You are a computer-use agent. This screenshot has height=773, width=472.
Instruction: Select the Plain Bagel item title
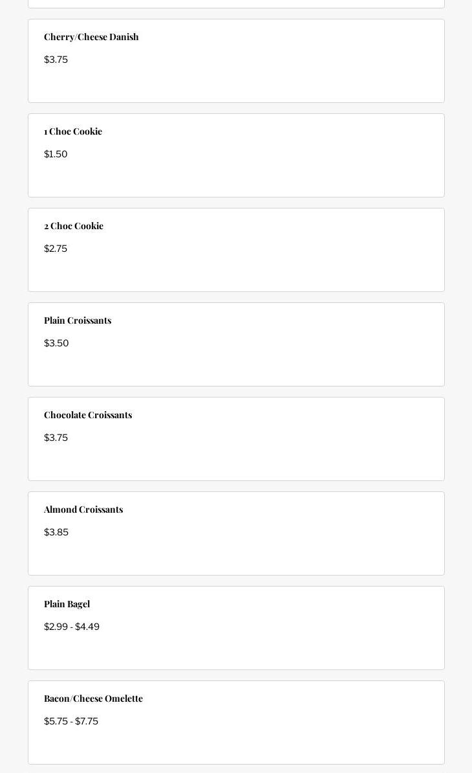click(x=67, y=604)
